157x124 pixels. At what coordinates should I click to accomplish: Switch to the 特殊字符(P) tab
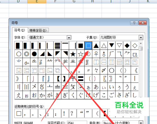click(38, 30)
